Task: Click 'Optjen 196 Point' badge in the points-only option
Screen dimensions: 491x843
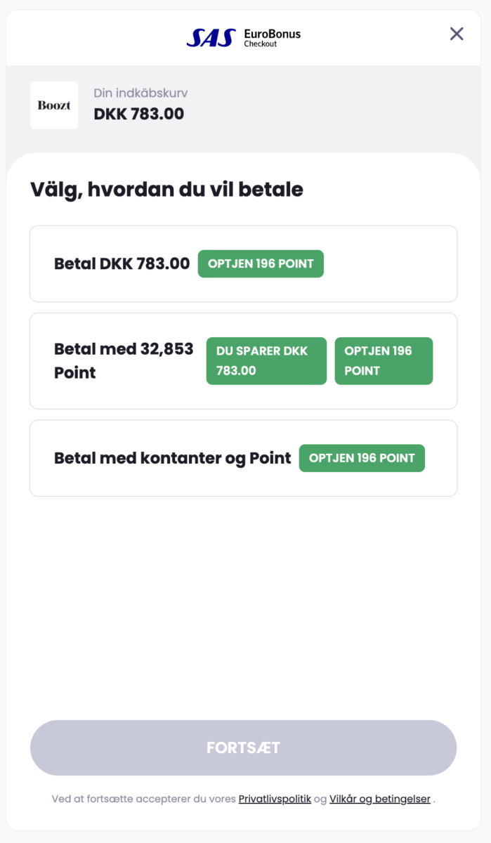Action: click(x=384, y=361)
